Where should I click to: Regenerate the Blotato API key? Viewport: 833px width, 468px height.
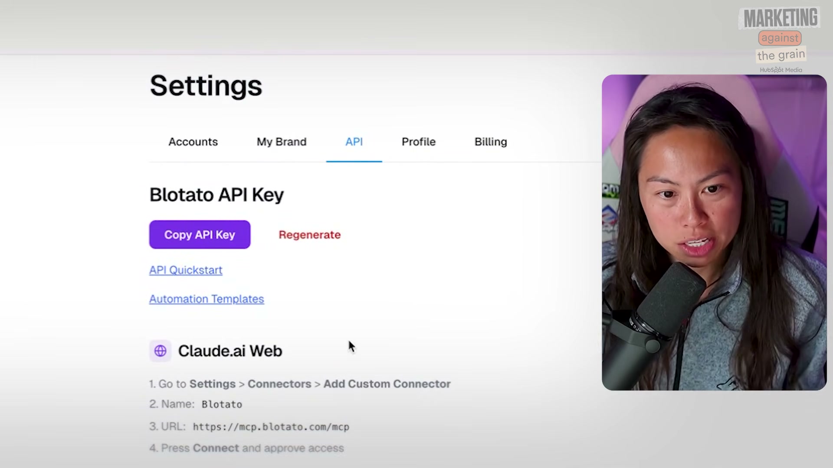[x=310, y=234]
